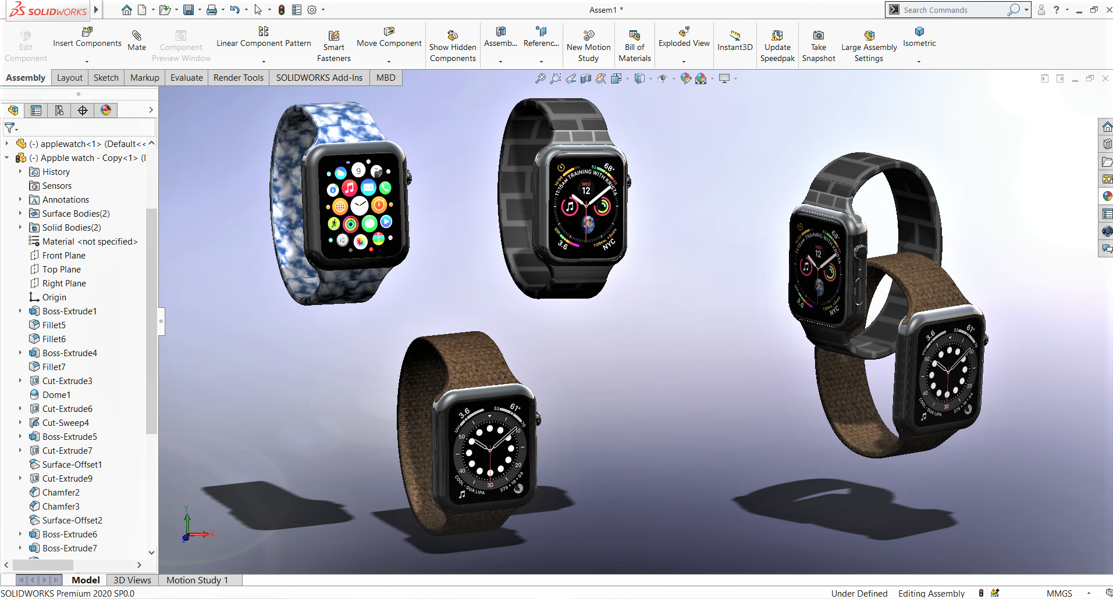Switch to the Motion Study 1 tab

[x=197, y=580]
